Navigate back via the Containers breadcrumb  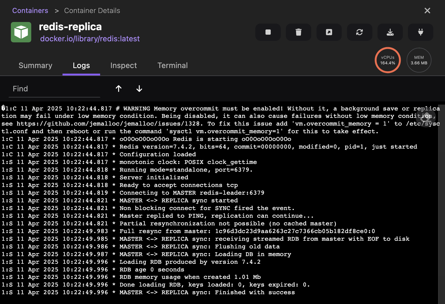30,10
